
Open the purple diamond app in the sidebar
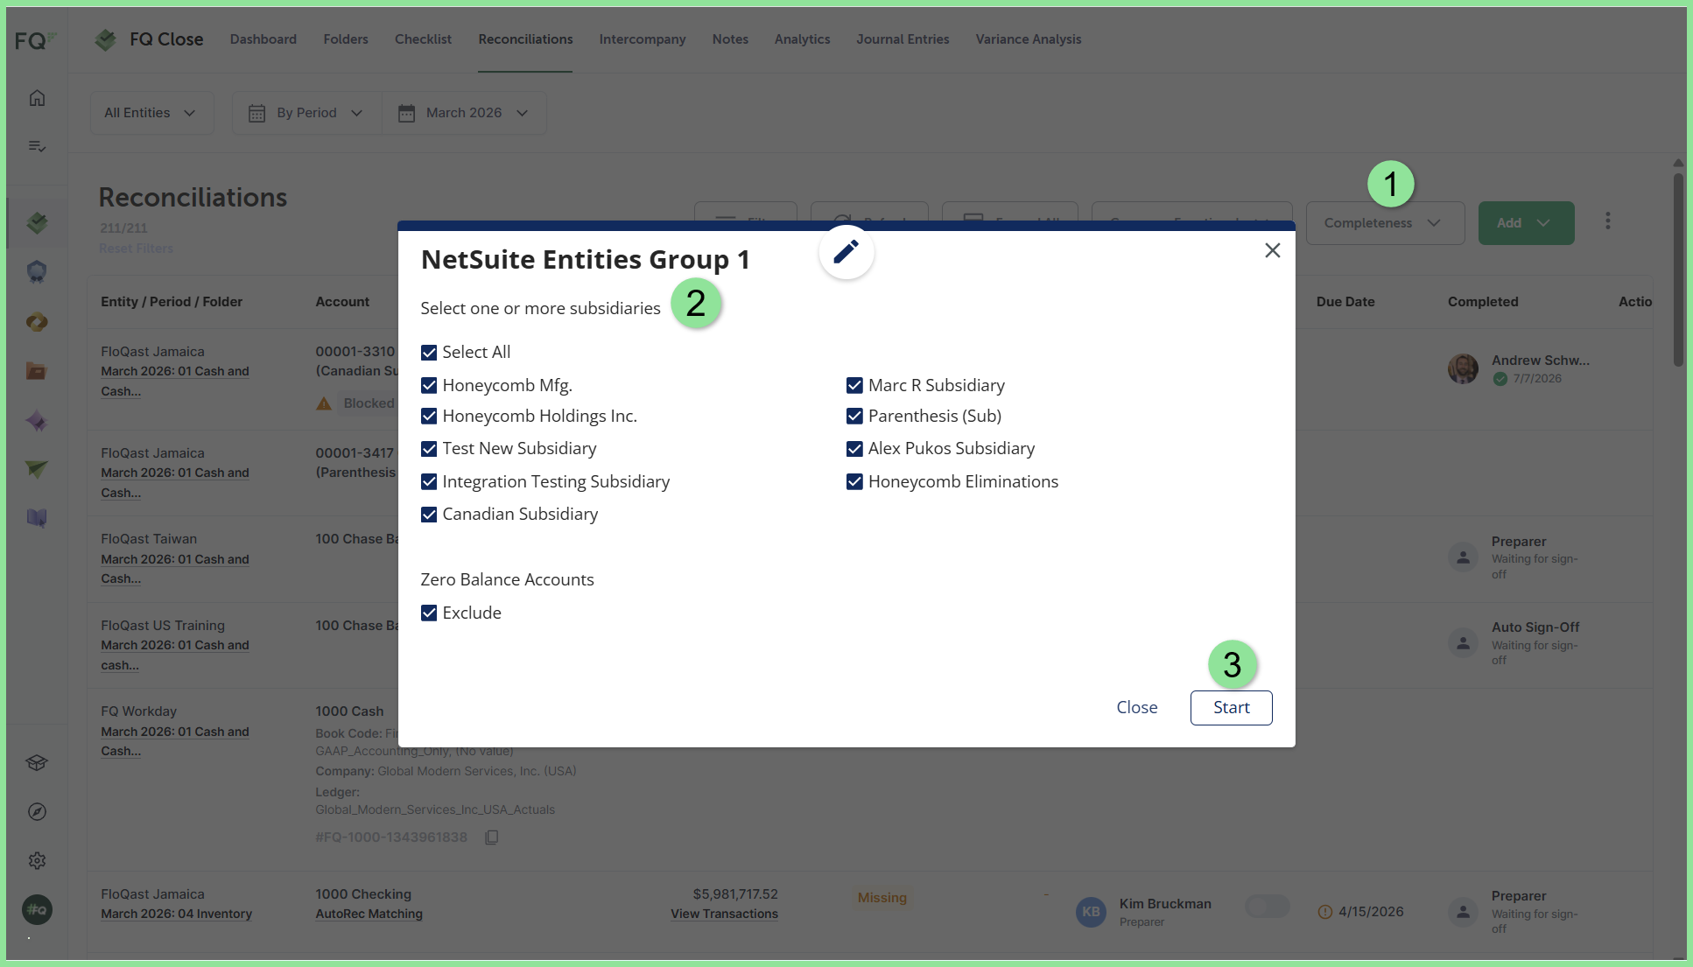pyautogui.click(x=37, y=421)
